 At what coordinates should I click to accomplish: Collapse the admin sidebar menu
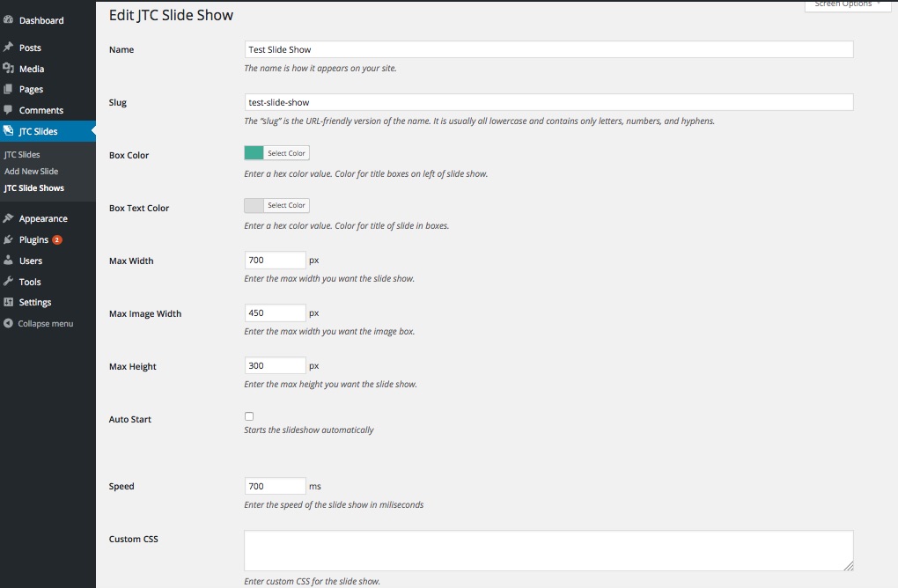pos(45,324)
